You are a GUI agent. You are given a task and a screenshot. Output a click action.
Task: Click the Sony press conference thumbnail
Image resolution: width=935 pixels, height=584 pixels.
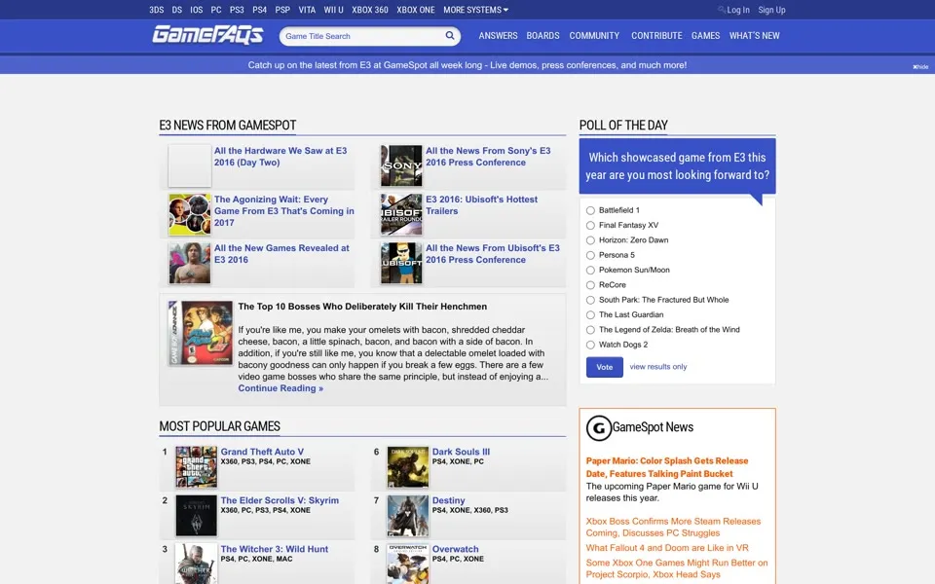point(401,165)
